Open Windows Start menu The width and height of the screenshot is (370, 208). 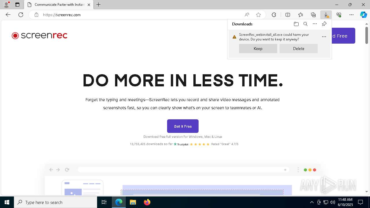coord(7,202)
